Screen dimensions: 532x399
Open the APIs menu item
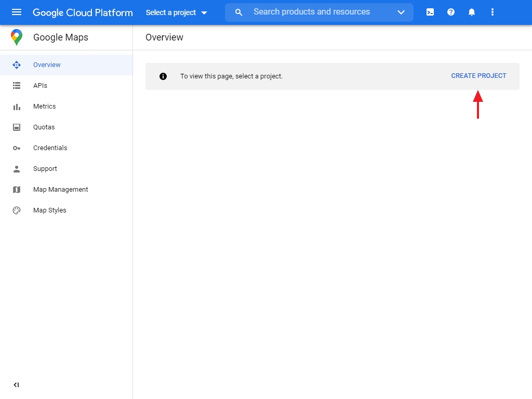coord(66,86)
